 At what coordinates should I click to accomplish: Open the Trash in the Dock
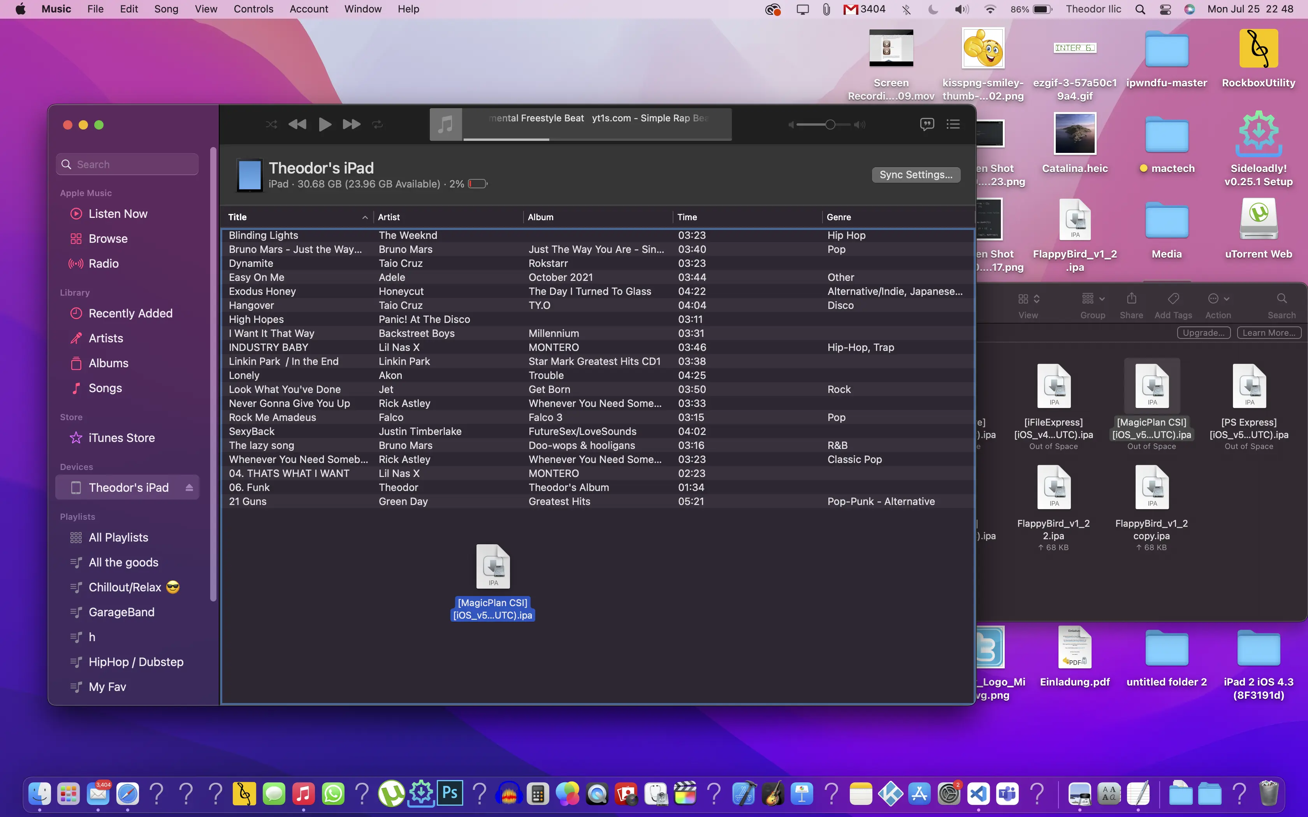pos(1269,793)
